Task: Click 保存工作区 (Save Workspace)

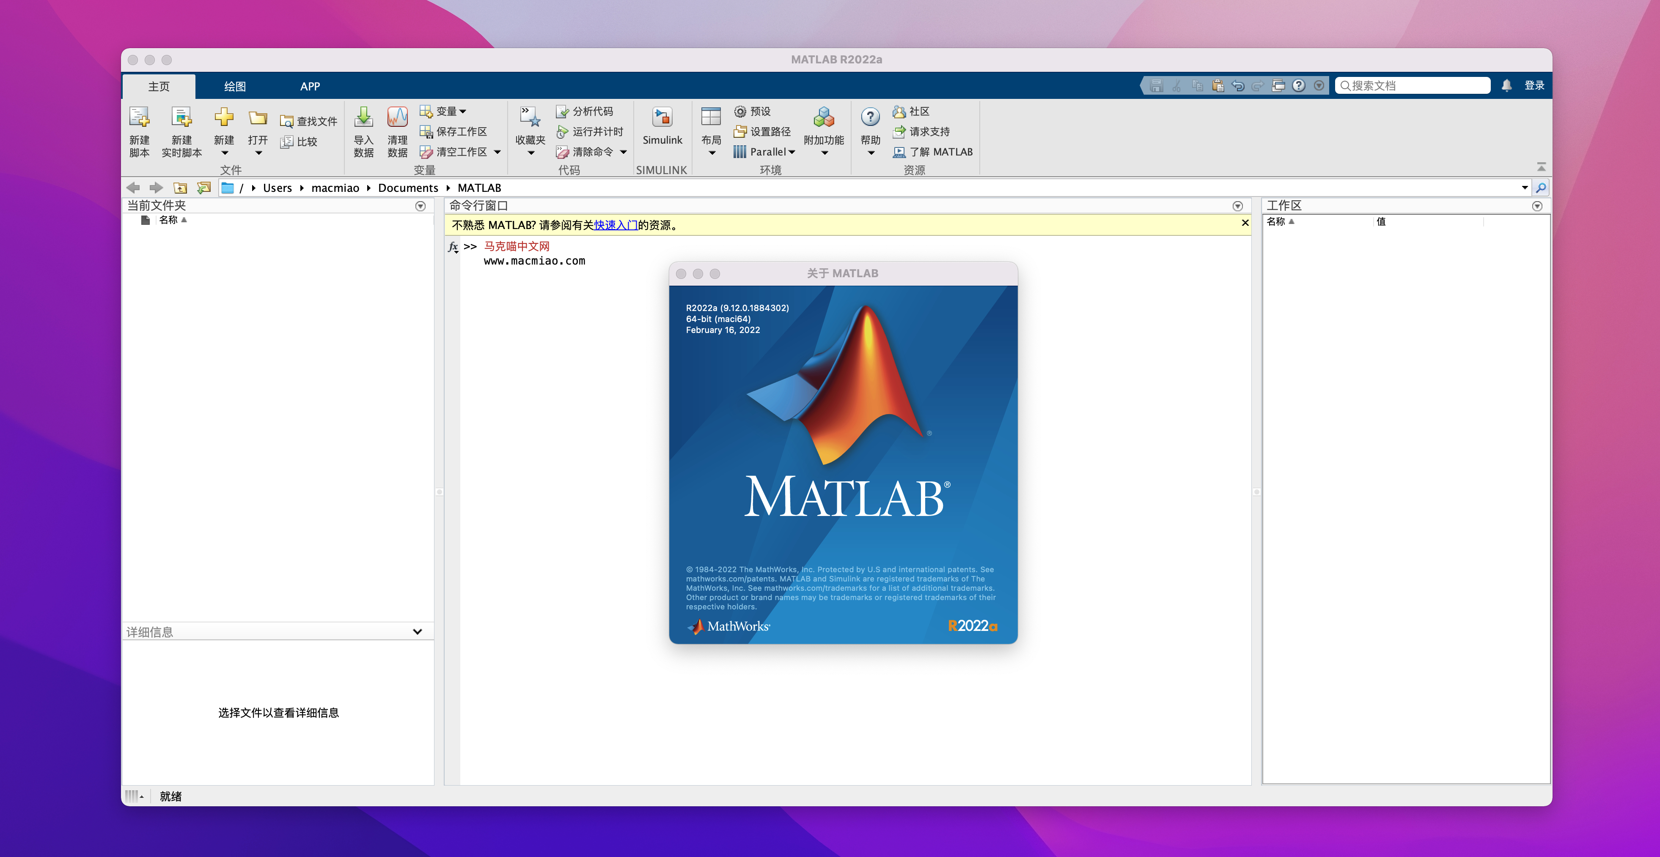Action: point(453,131)
